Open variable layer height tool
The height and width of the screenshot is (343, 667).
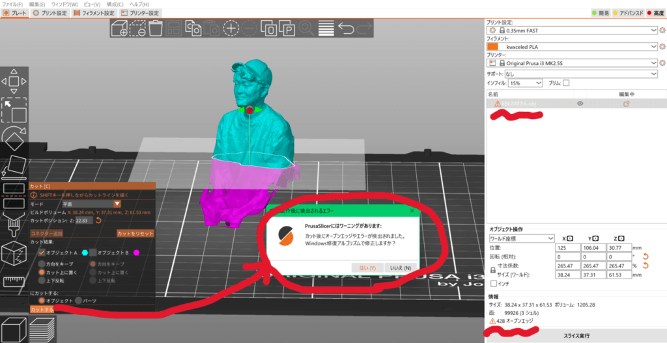(326, 29)
